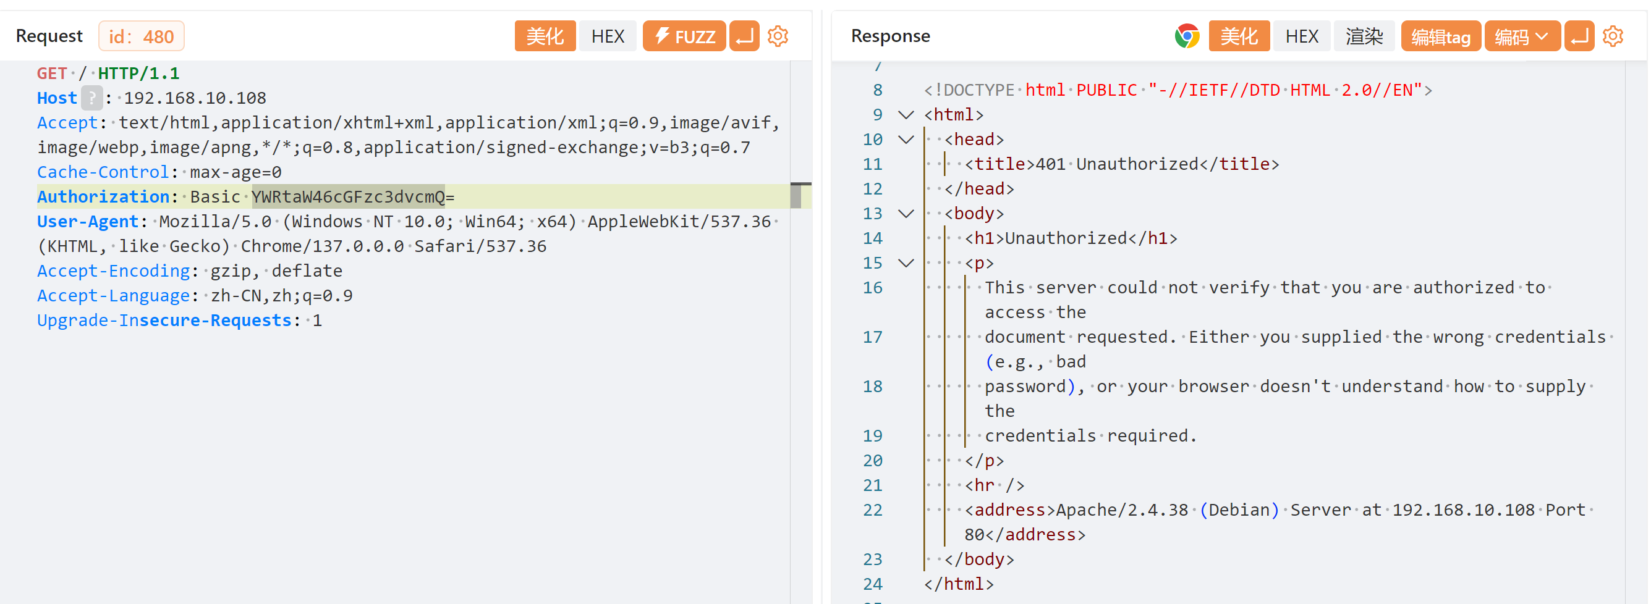The width and height of the screenshot is (1651, 604).
Task: Click the FUZZ button
Action: 684,36
